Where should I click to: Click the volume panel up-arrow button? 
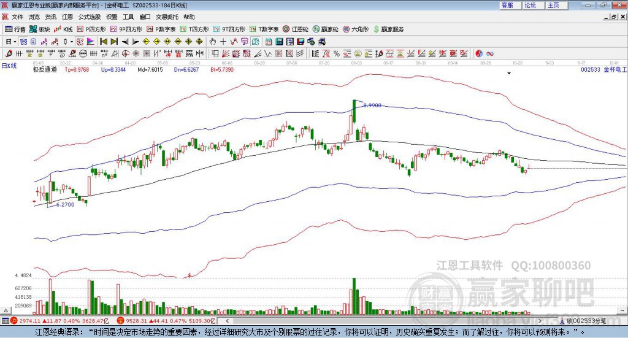coord(6,311)
